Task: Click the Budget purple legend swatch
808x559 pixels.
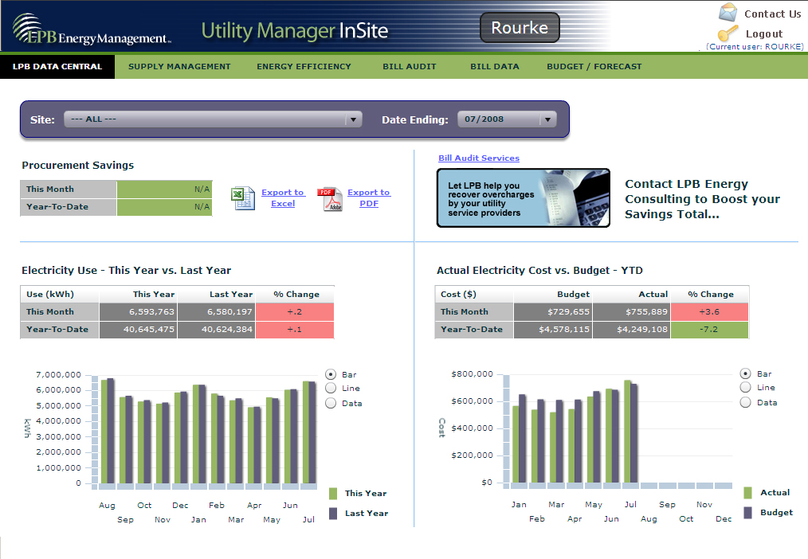Action: click(747, 512)
